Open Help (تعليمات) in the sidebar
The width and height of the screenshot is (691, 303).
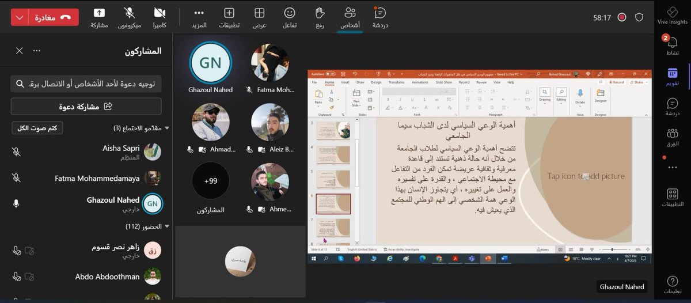673,285
